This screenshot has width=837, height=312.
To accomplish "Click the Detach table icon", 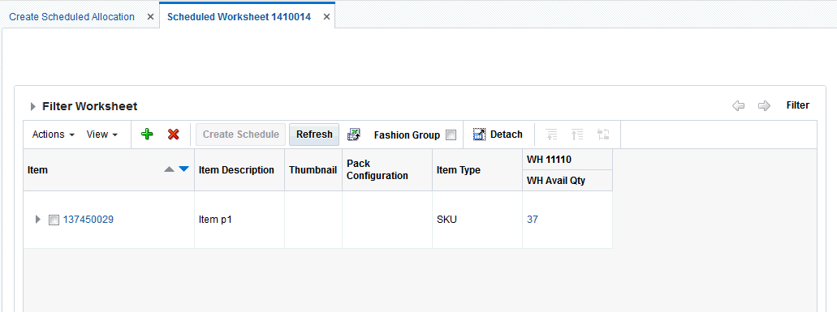I will click(479, 135).
